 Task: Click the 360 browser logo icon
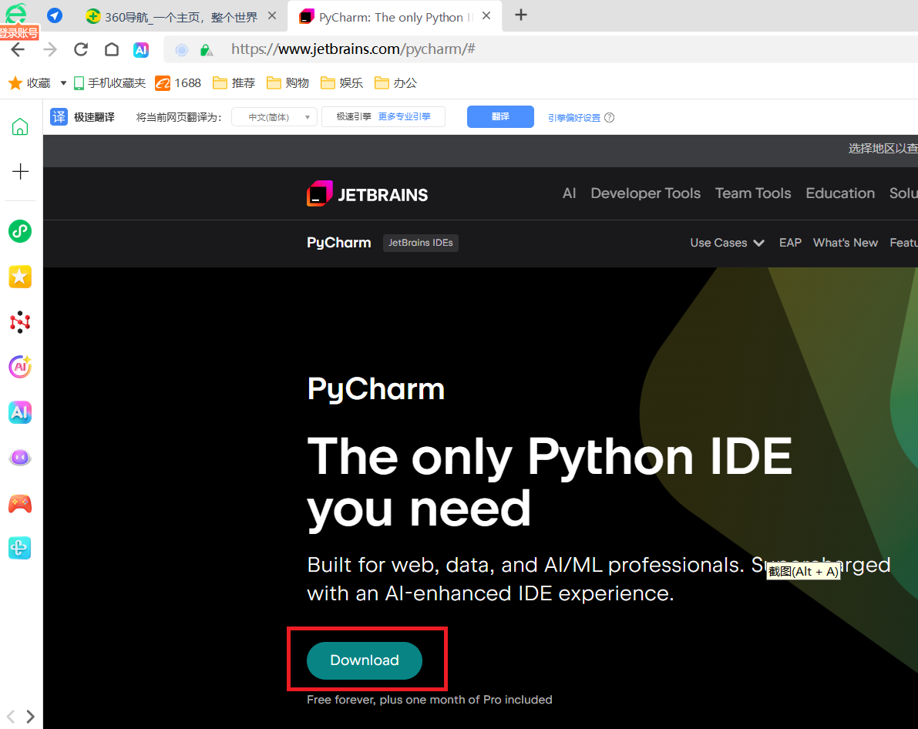tap(16, 13)
